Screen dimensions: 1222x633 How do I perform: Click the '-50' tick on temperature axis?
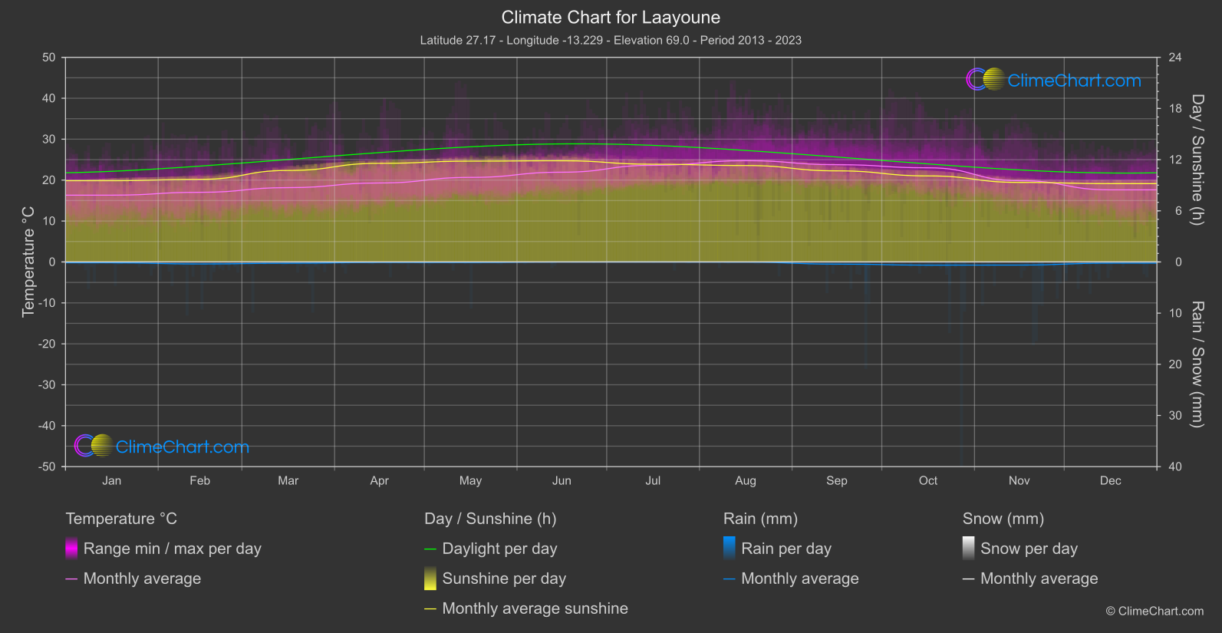[47, 467]
